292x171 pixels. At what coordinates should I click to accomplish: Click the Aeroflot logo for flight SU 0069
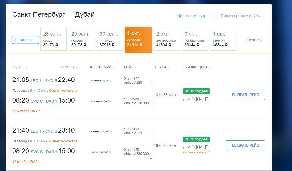[x=101, y=131]
